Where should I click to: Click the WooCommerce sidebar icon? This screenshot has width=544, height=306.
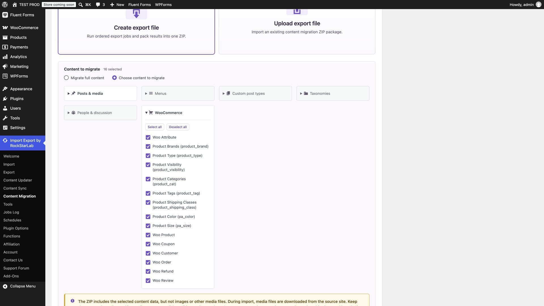pos(5,28)
